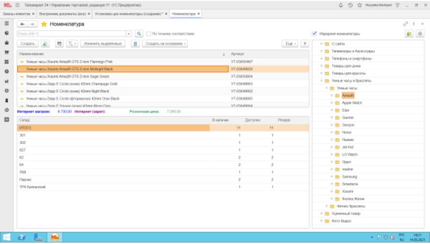
Task: Click in the search input field
Action: pos(71,34)
